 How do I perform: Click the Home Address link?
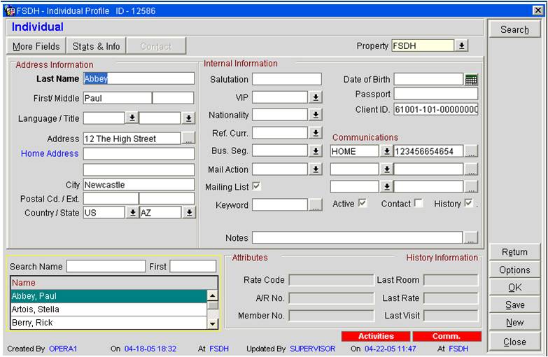pos(50,153)
